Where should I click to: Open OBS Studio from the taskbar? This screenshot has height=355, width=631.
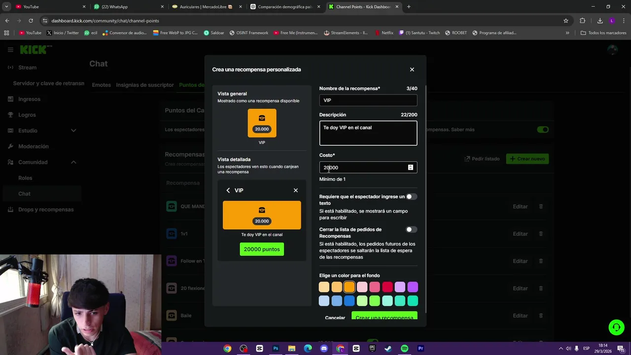[244, 349]
